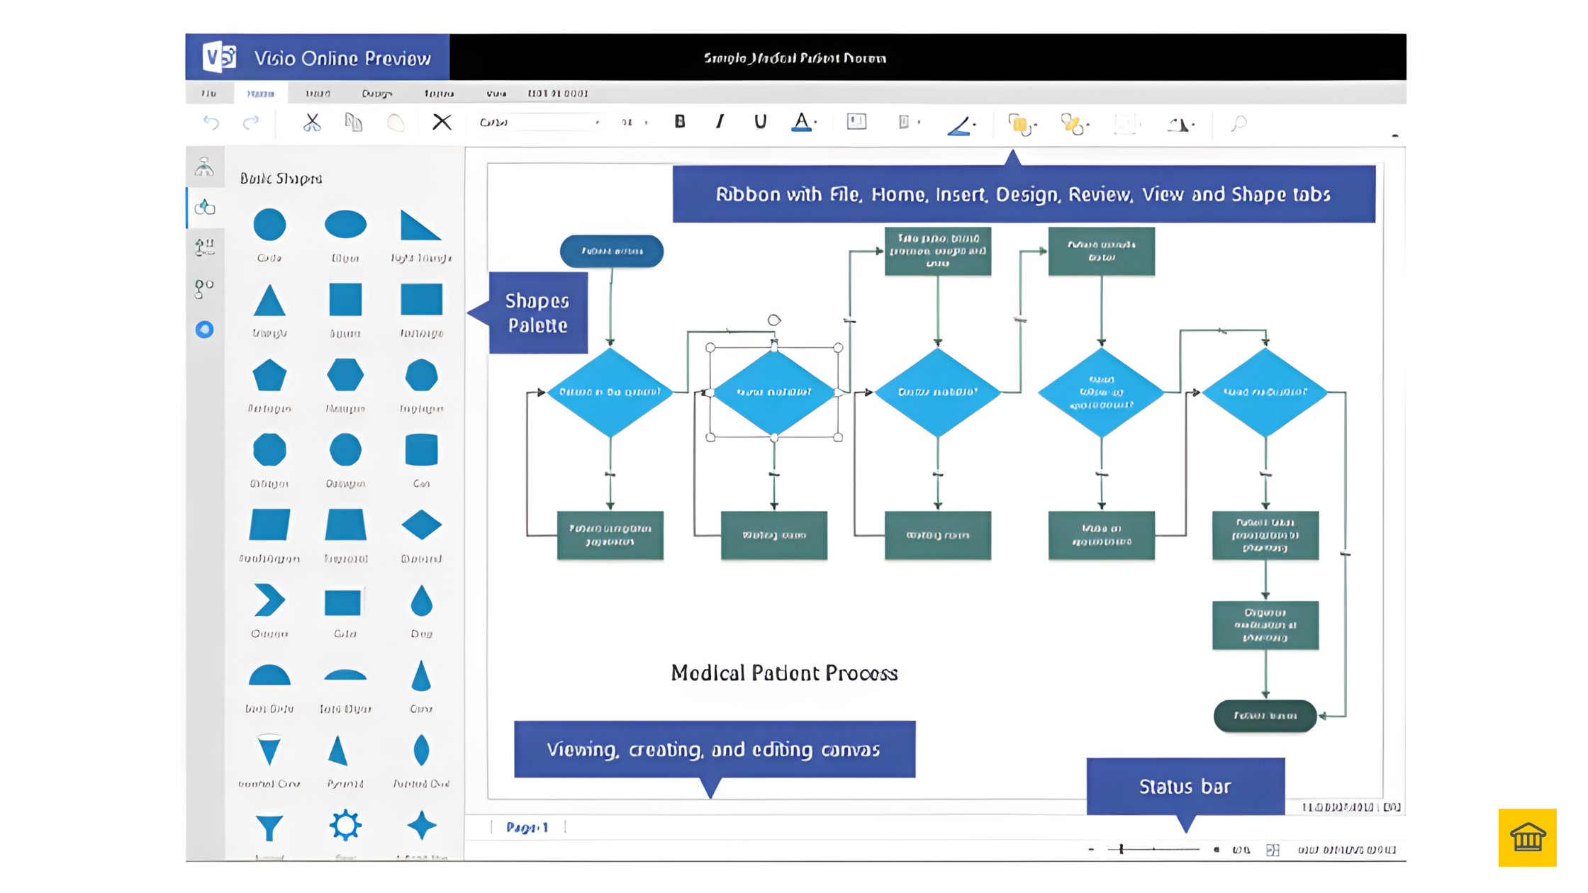The height and width of the screenshot is (893, 1588).
Task: Click the top person icon in left sidebar
Action: [x=204, y=167]
